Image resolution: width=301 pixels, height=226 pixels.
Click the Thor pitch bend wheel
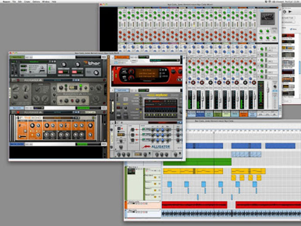13,69
